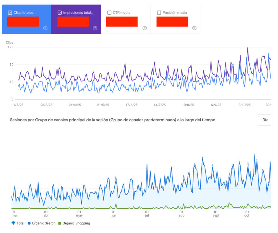Uncheck the Clics totales checkbox

(10, 13)
